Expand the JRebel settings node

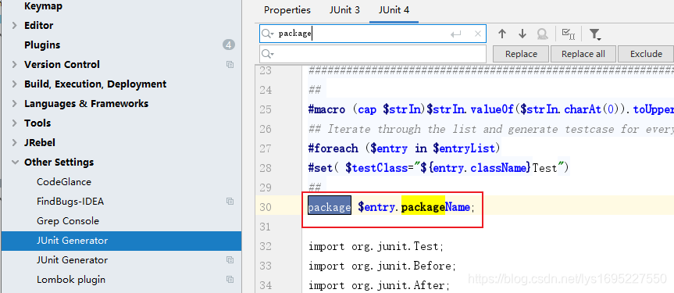[x=15, y=143]
